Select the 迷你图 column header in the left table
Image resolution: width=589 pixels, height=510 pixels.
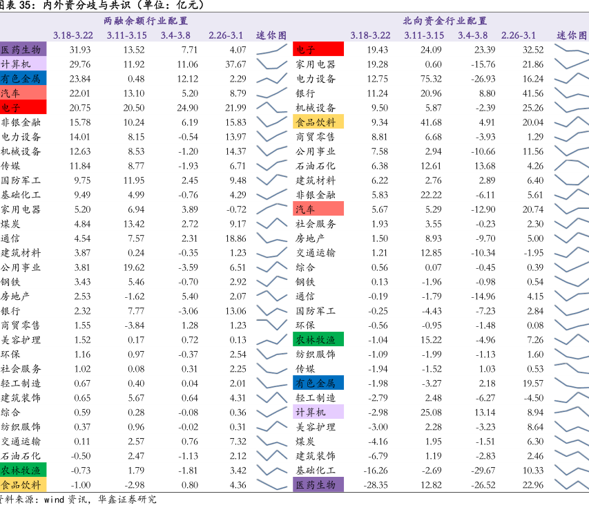(x=271, y=35)
